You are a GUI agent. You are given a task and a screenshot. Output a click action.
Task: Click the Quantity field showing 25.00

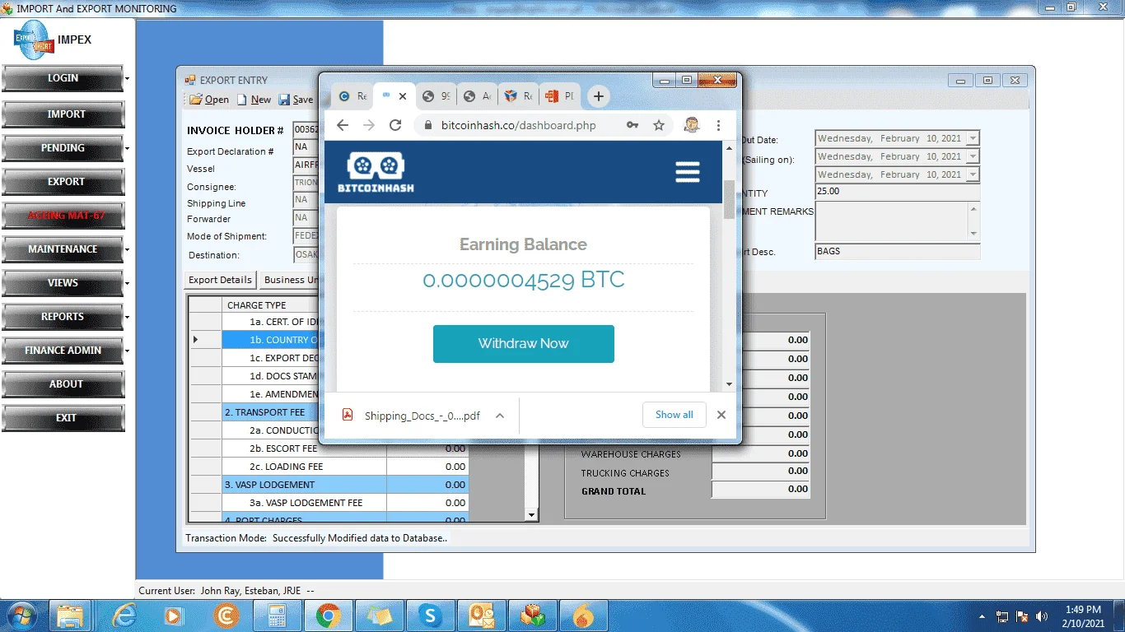tap(898, 192)
